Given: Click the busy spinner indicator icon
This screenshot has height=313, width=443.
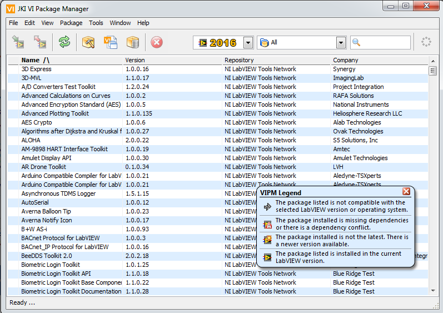Looking at the screenshot, I should pos(426,42).
